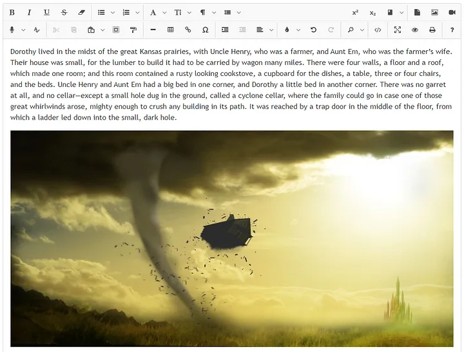Open the color droplet picker
Screen dimensions: 464x352
point(287,30)
